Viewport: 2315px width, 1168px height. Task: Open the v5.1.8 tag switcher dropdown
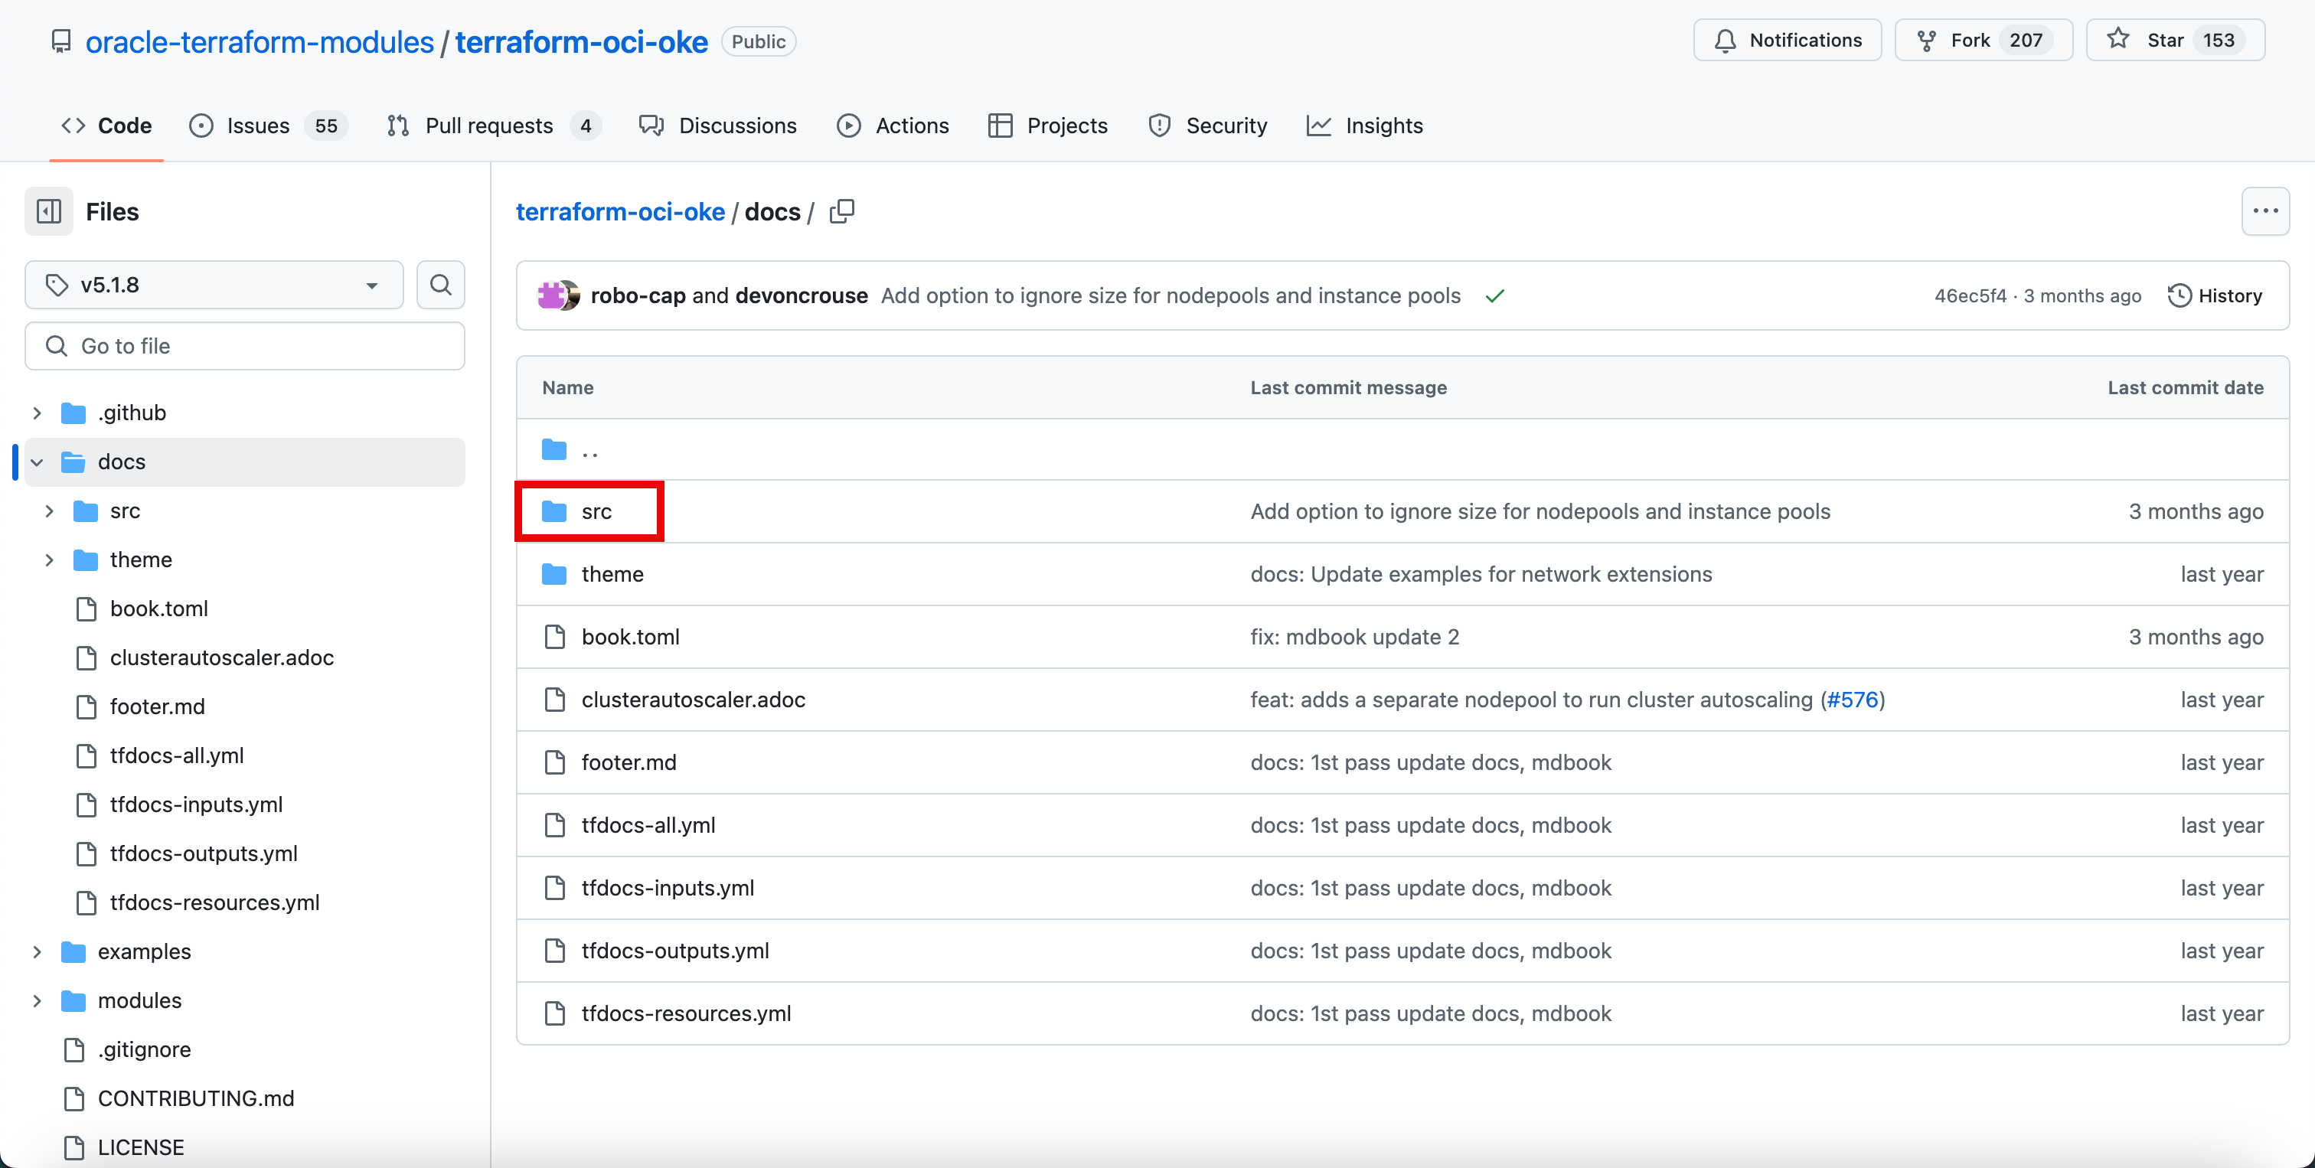[x=214, y=285]
